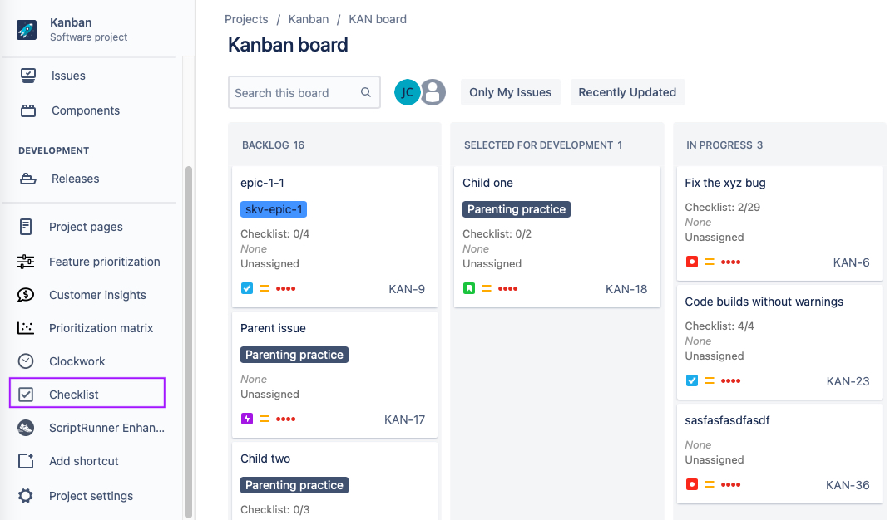This screenshot has width=895, height=520.
Task: Open the Checklist sidebar item
Action: coord(87,392)
